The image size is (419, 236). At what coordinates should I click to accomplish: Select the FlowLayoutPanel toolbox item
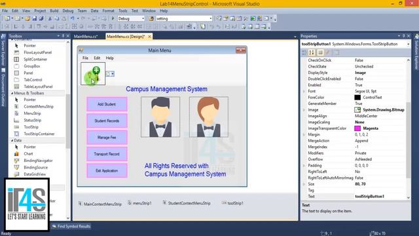coord(38,52)
